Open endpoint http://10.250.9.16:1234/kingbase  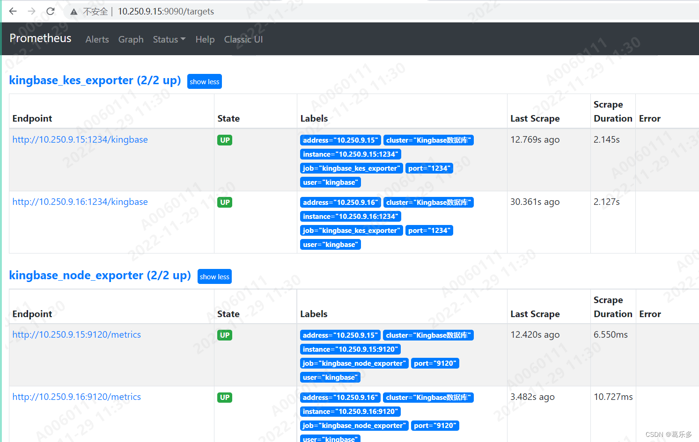click(80, 202)
